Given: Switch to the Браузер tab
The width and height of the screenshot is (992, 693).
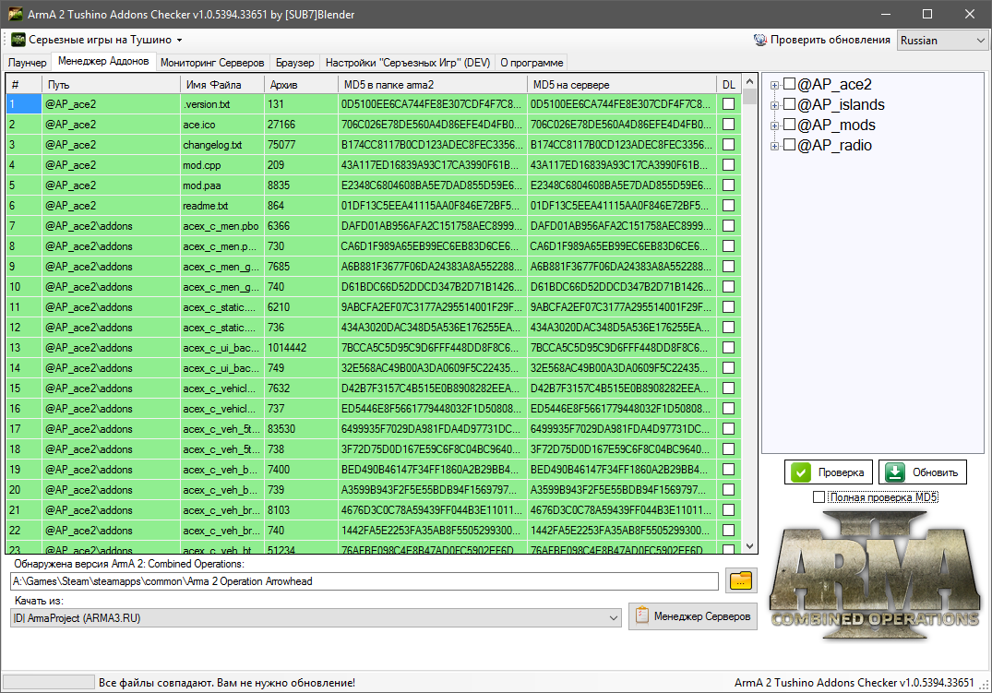Looking at the screenshot, I should (x=294, y=63).
